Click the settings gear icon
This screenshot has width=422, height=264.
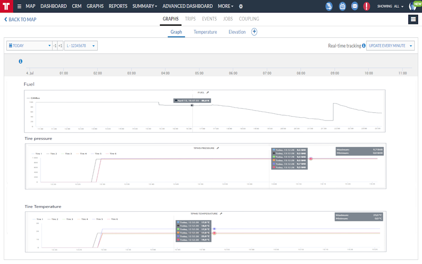click(x=241, y=7)
